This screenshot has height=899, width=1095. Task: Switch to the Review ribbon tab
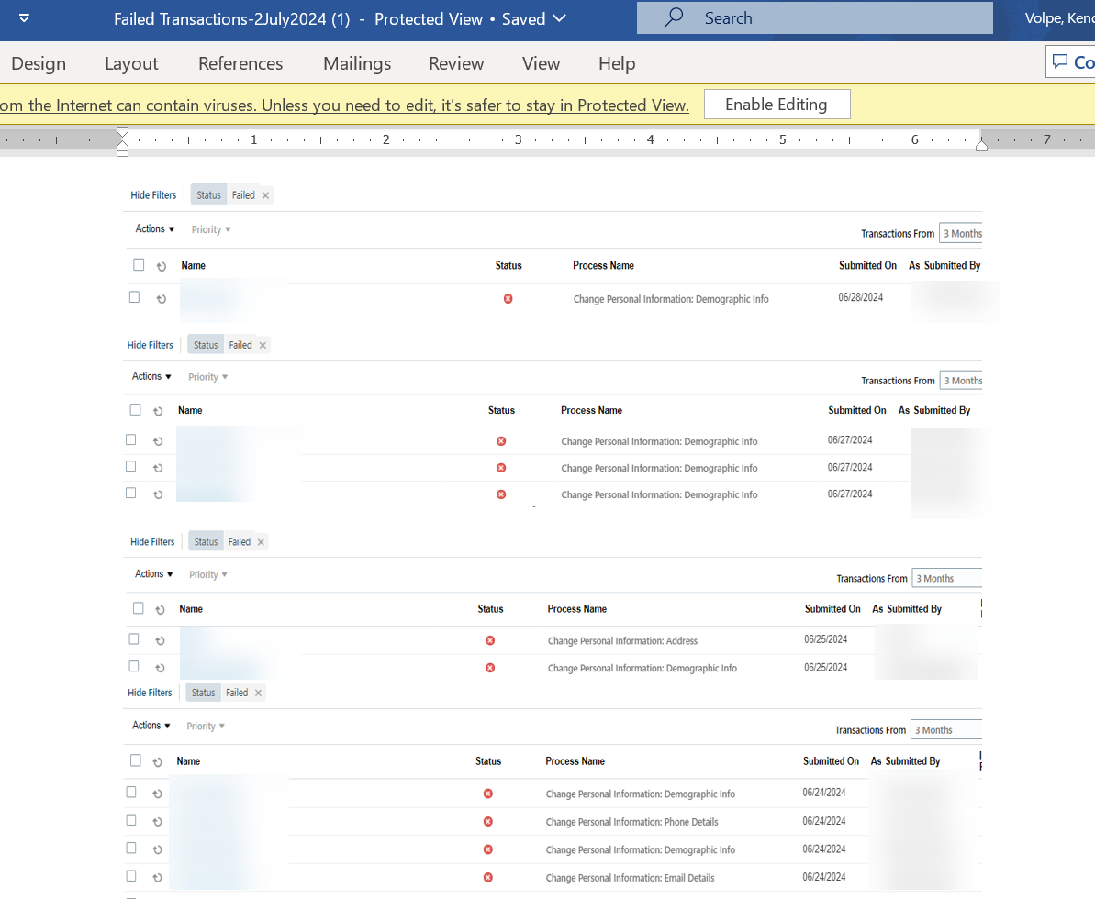(456, 63)
